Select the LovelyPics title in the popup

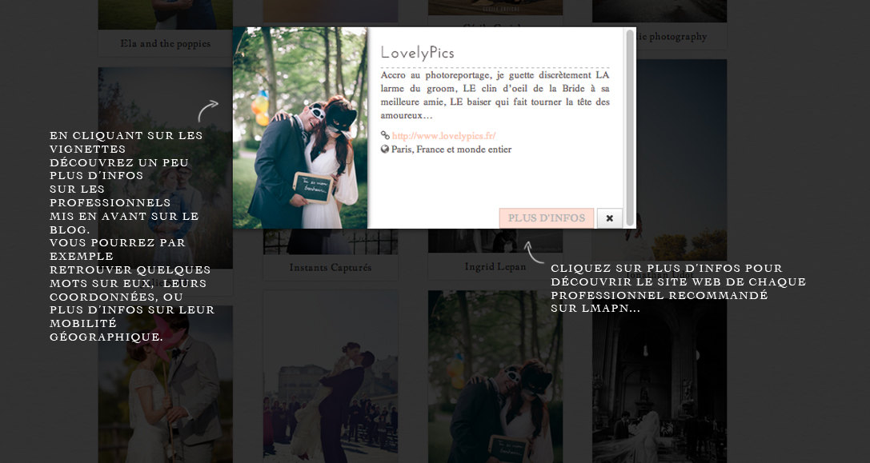[417, 53]
